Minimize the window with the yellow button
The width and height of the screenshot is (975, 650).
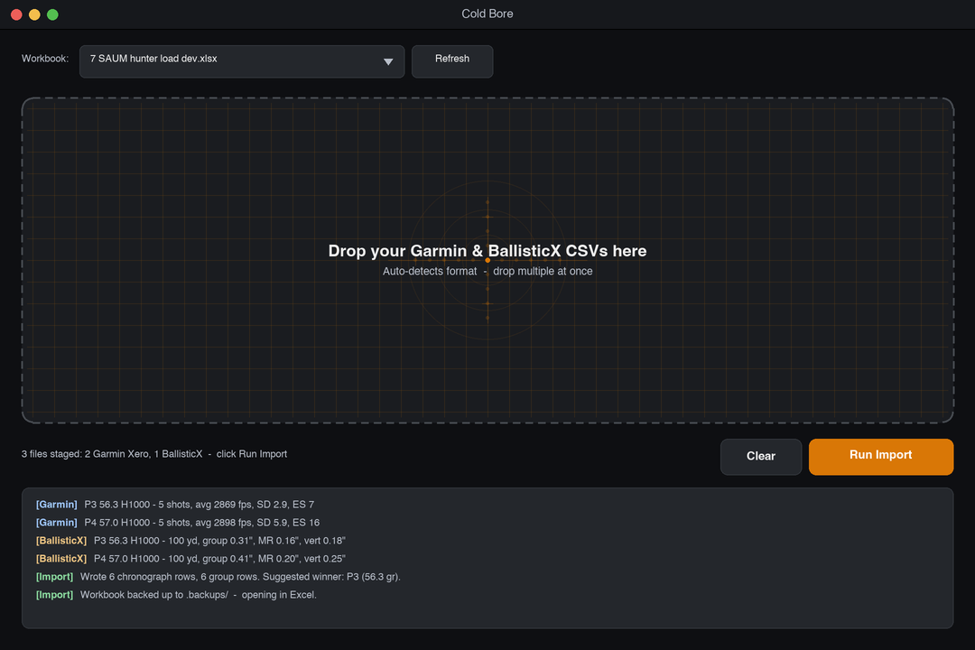tap(35, 14)
